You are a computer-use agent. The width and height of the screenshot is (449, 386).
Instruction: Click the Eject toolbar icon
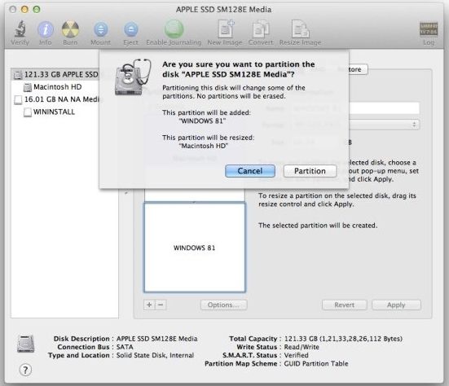click(x=131, y=29)
